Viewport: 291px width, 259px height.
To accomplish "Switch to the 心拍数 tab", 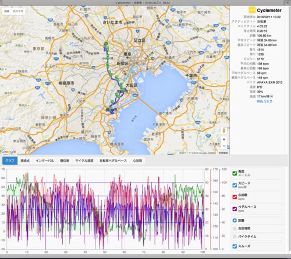I will 137,161.
